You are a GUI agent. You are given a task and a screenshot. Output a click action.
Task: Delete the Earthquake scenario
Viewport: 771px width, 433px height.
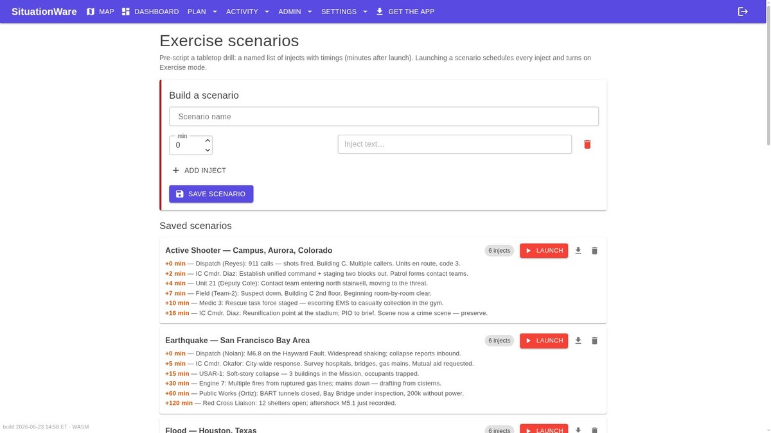tap(594, 341)
